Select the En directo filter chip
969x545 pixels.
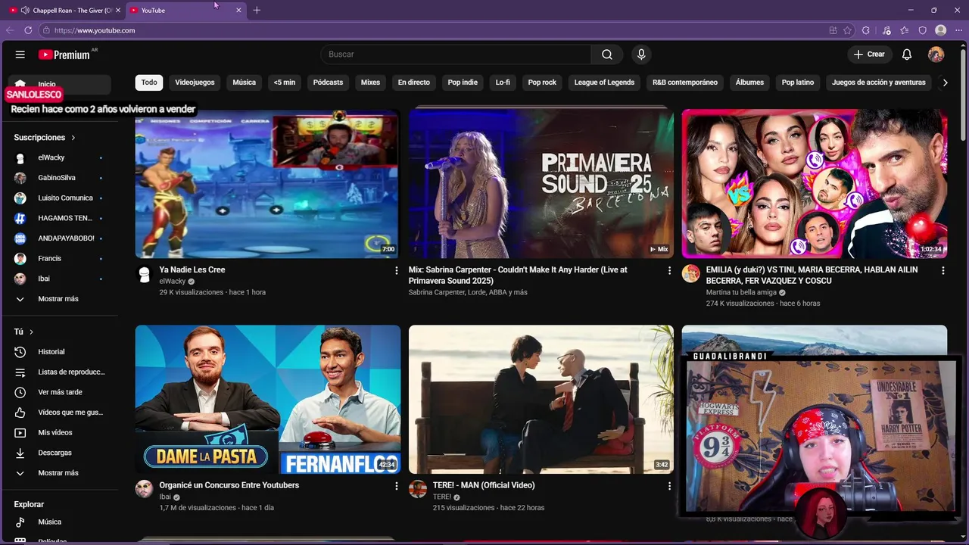pos(413,83)
